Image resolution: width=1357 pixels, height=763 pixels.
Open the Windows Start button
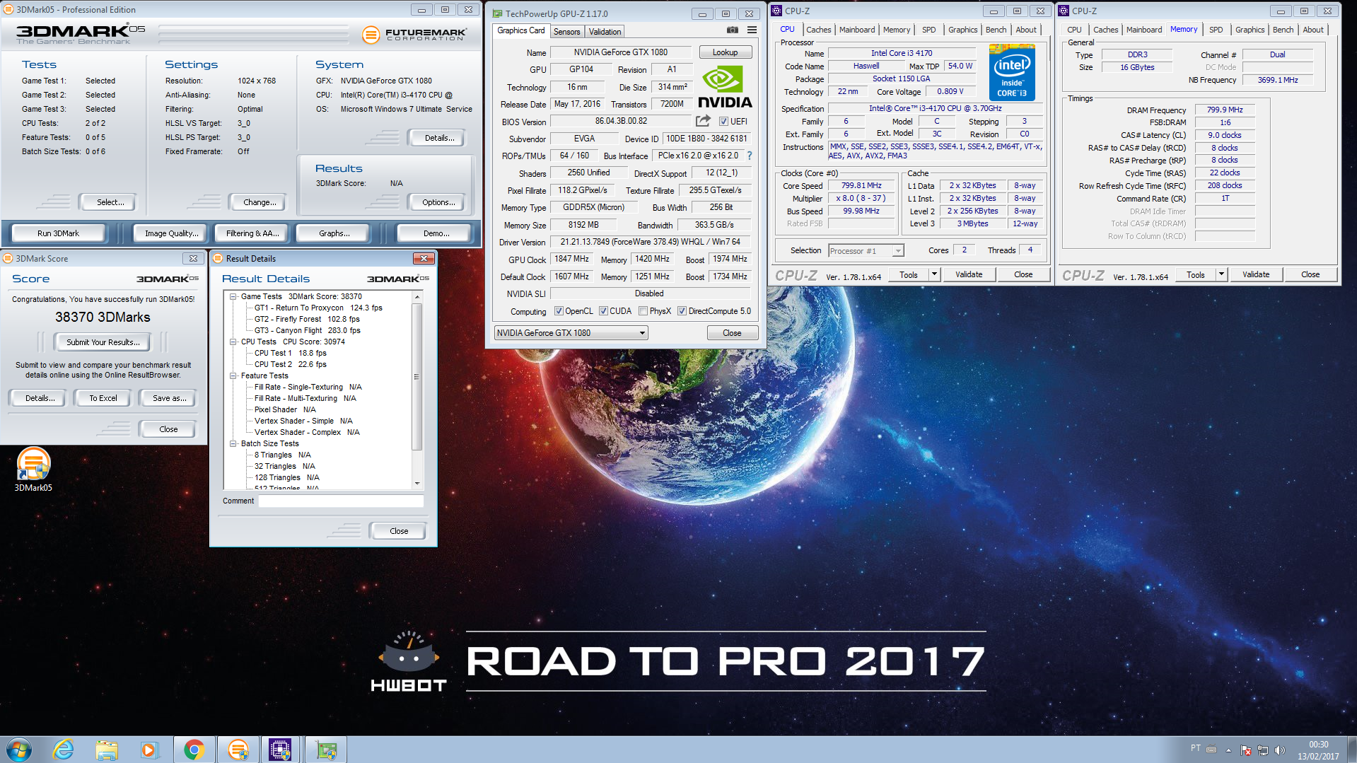point(19,750)
